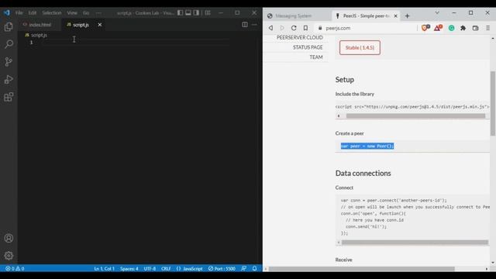Toggle the bottom panel layout icon
Screen dimensions: 496x279
188,12
